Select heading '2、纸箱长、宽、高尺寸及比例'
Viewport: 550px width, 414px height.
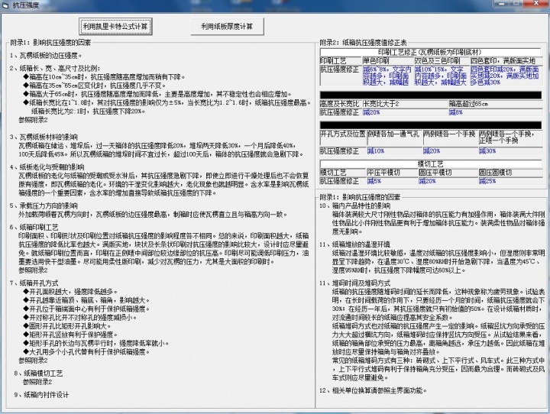click(x=55, y=68)
